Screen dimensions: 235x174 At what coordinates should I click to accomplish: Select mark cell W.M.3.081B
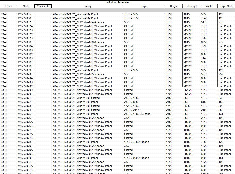(x=26, y=170)
